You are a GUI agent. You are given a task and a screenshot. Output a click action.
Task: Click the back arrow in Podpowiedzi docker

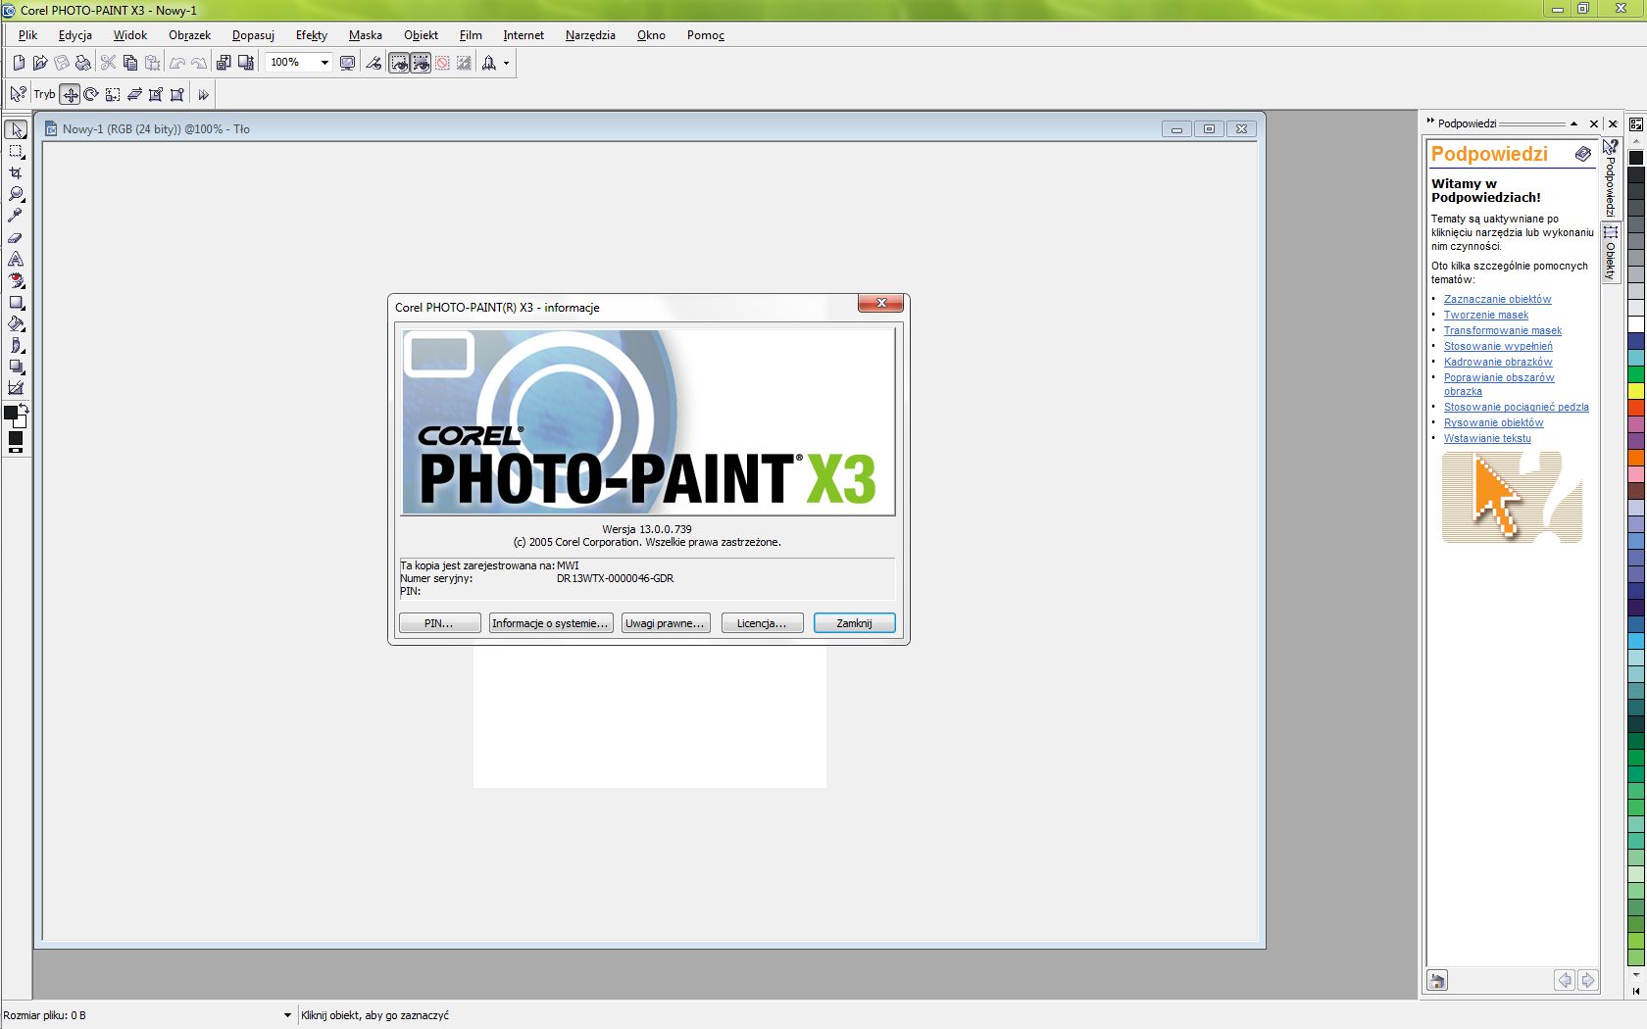coord(1565,980)
